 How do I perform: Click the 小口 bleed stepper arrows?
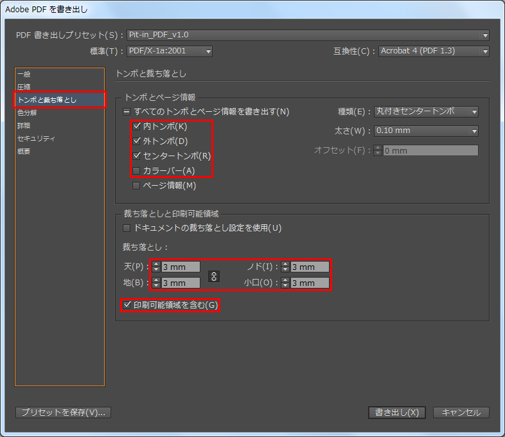[x=285, y=283]
